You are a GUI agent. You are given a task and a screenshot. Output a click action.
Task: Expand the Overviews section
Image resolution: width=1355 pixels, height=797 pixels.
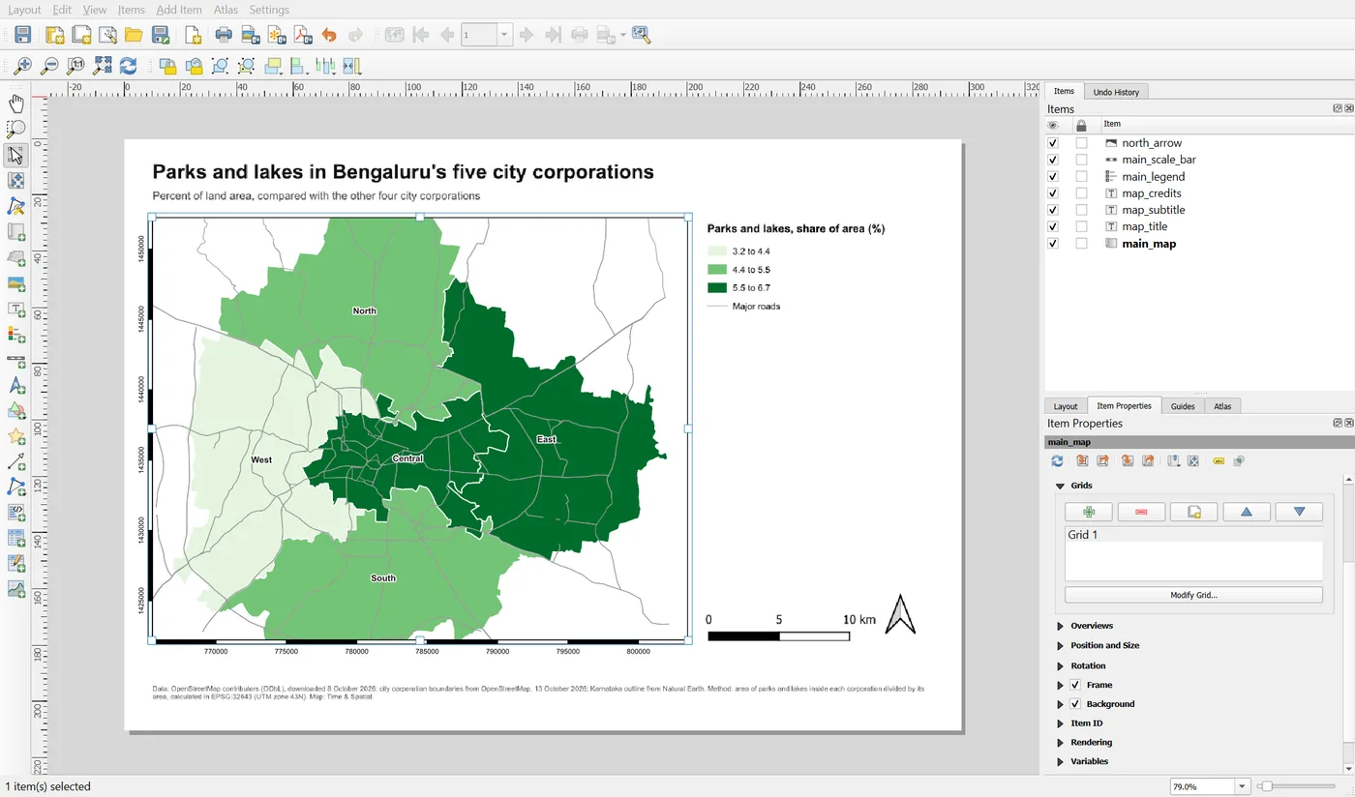1060,626
